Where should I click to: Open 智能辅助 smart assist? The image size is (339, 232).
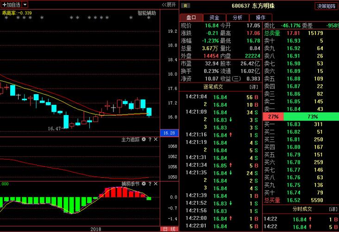point(147,13)
